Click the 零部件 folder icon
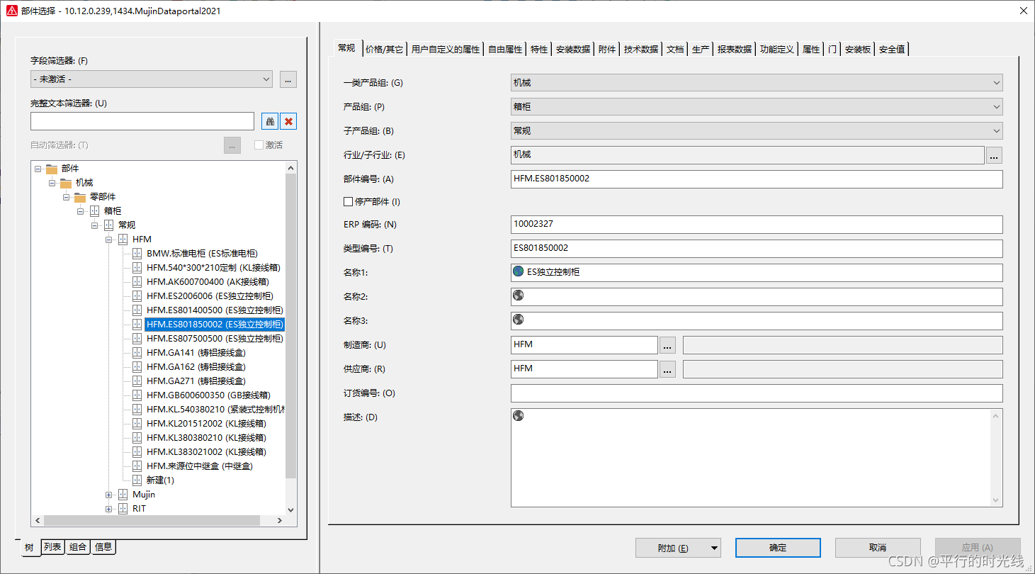 click(80, 196)
